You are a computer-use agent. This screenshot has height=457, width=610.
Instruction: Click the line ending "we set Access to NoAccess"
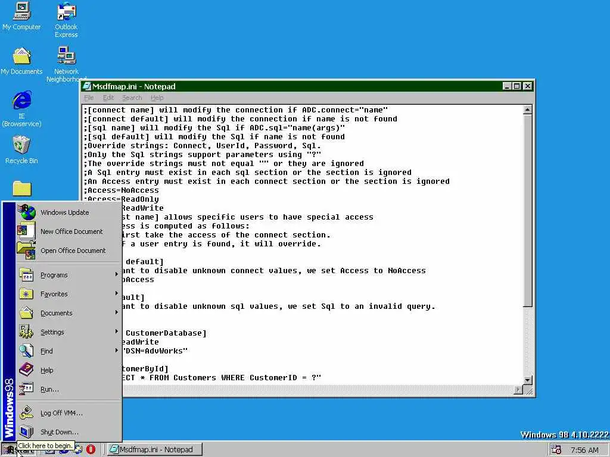tap(274, 271)
